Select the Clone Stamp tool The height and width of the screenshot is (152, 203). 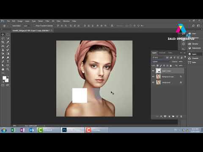3,50
